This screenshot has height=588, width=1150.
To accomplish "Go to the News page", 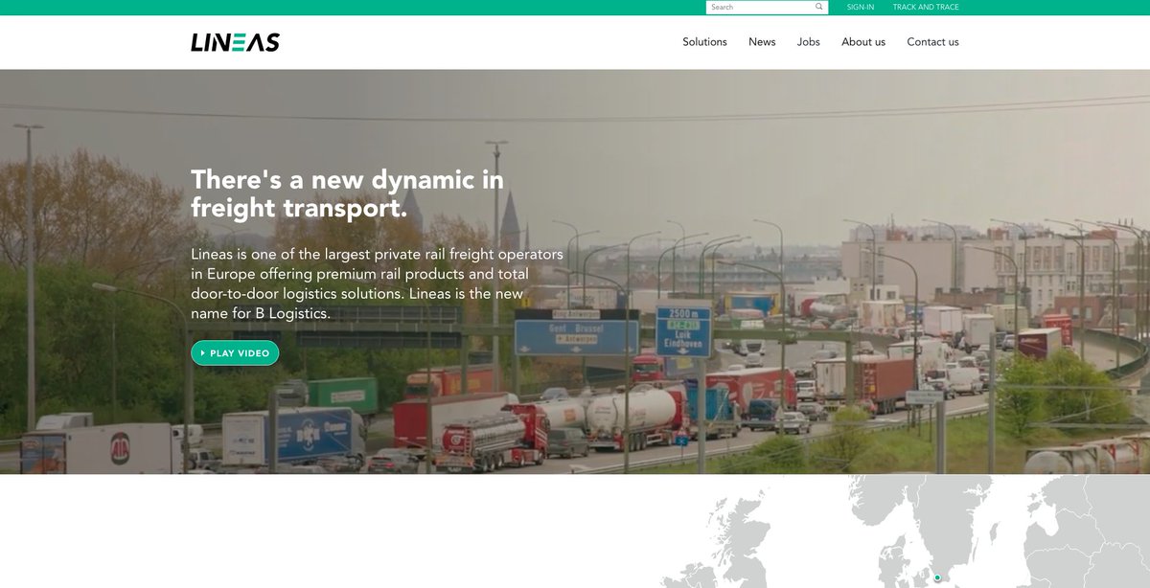I will click(762, 42).
